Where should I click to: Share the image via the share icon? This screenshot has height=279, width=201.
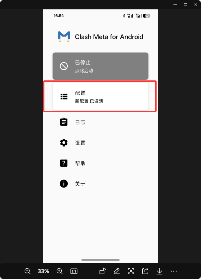point(145,271)
